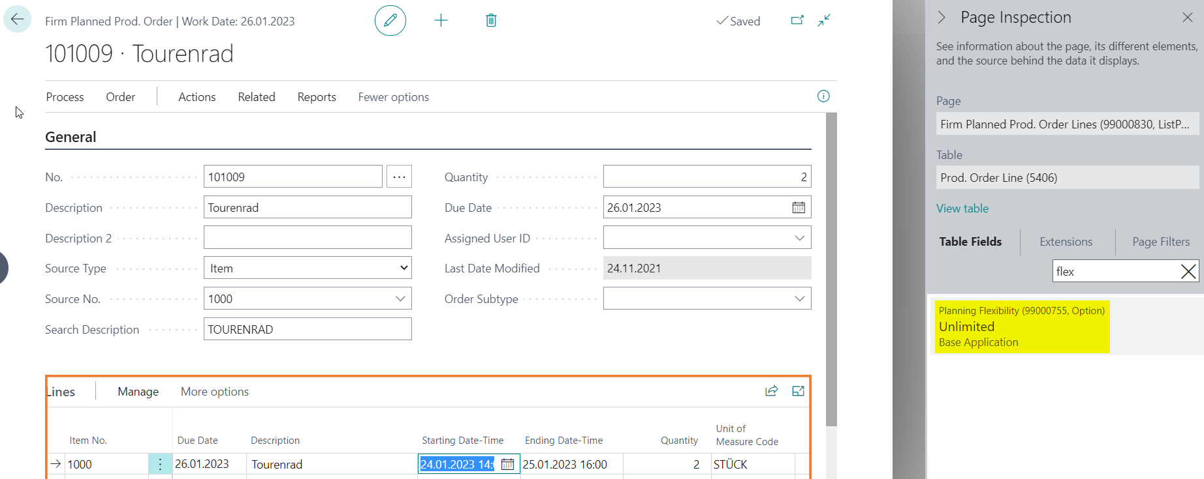Click the share icon in Lines section
Viewport: 1204px width, 479px height.
(x=771, y=391)
